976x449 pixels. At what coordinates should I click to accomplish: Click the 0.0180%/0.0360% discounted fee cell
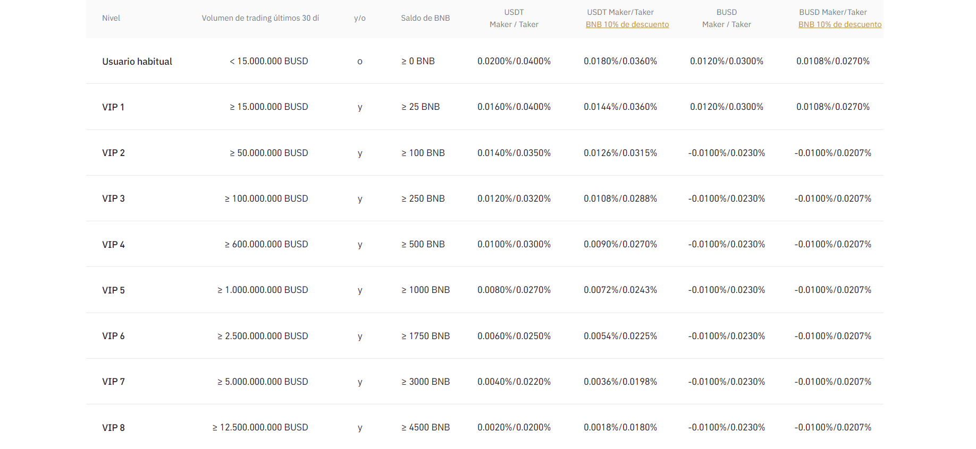[x=620, y=61]
